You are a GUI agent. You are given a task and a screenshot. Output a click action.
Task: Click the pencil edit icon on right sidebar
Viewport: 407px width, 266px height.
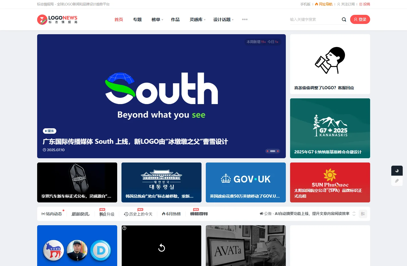click(397, 181)
